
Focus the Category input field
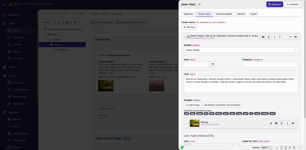point(270,64)
